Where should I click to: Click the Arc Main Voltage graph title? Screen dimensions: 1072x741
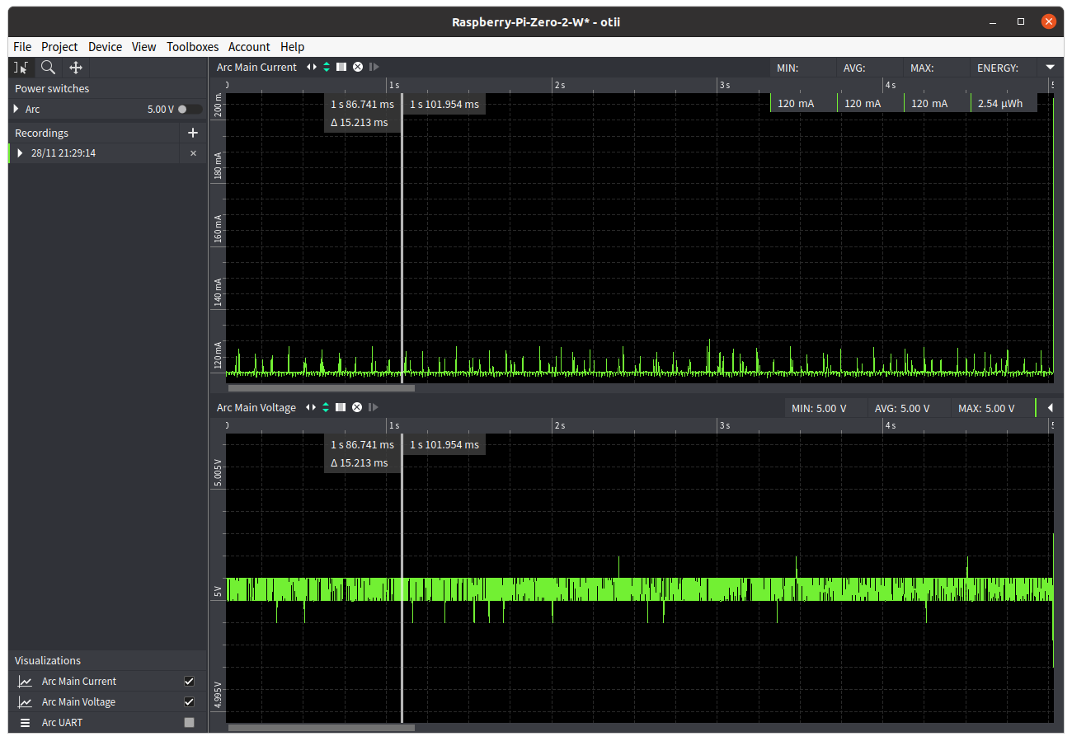tap(256, 407)
